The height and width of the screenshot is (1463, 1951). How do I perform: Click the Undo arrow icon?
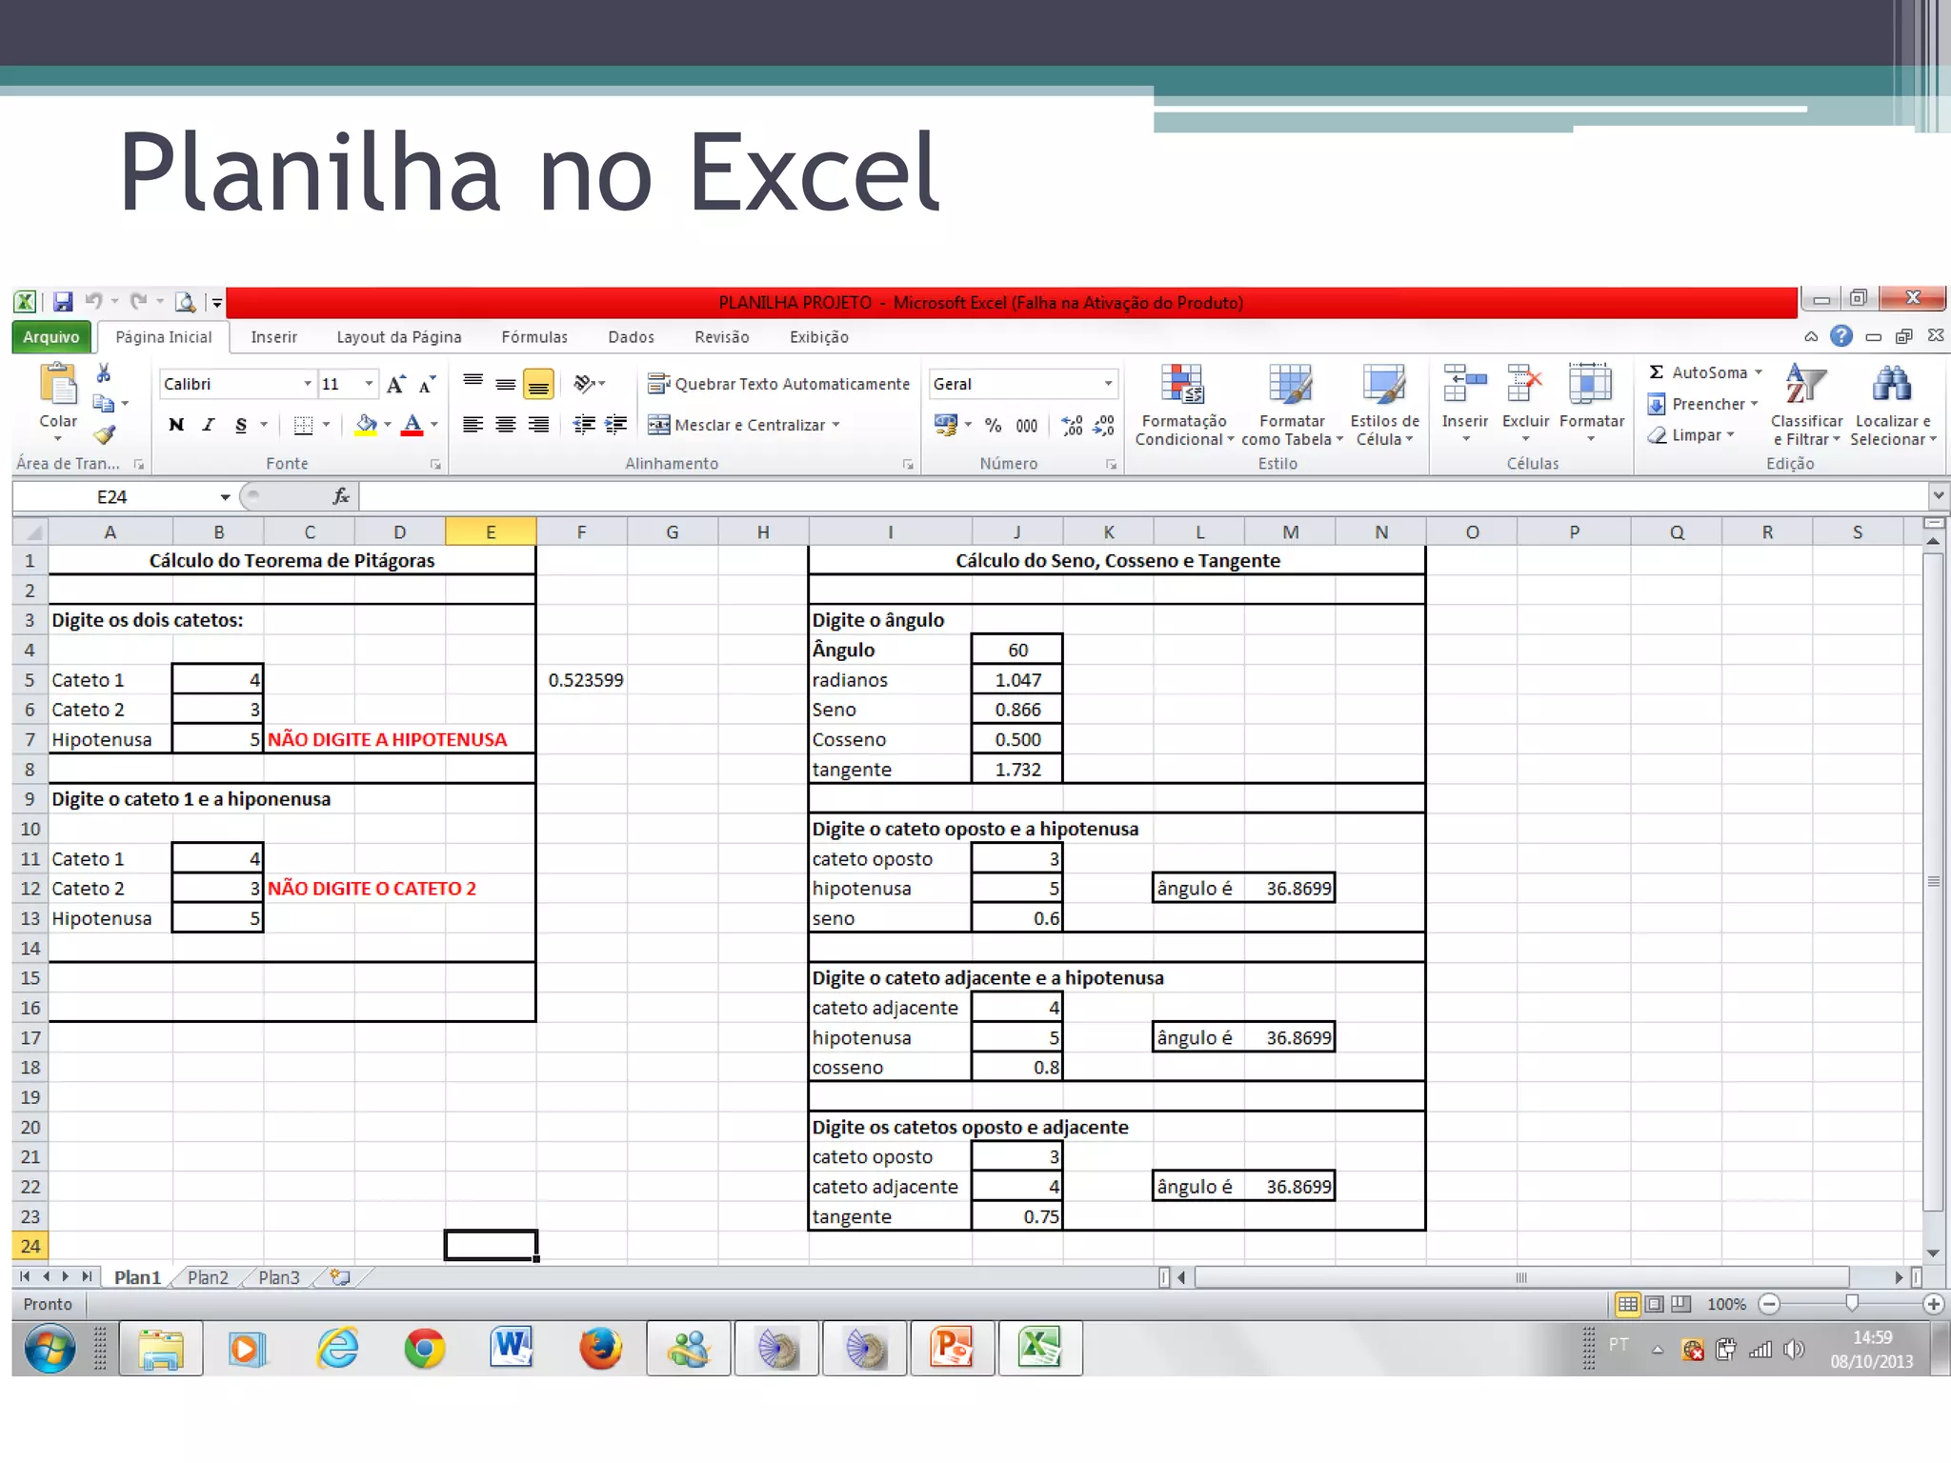coord(93,301)
